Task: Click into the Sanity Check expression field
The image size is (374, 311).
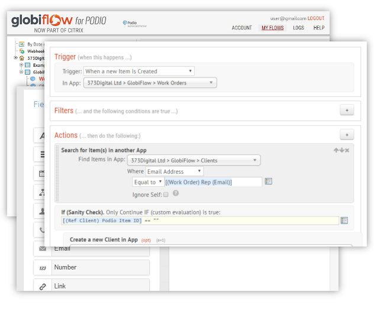Action: click(200, 221)
